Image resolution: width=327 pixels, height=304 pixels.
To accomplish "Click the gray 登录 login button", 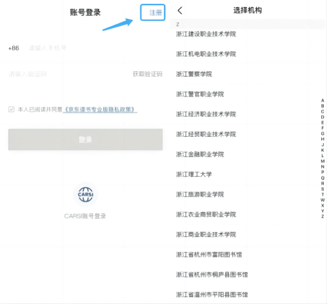I will click(x=85, y=139).
